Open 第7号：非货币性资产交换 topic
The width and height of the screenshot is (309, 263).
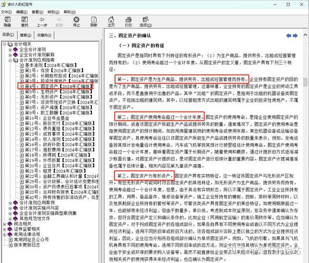coord(61,103)
